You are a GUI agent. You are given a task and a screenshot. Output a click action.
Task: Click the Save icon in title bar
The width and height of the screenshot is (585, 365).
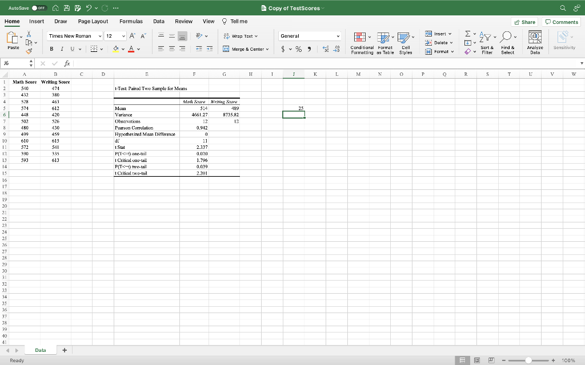[66, 8]
